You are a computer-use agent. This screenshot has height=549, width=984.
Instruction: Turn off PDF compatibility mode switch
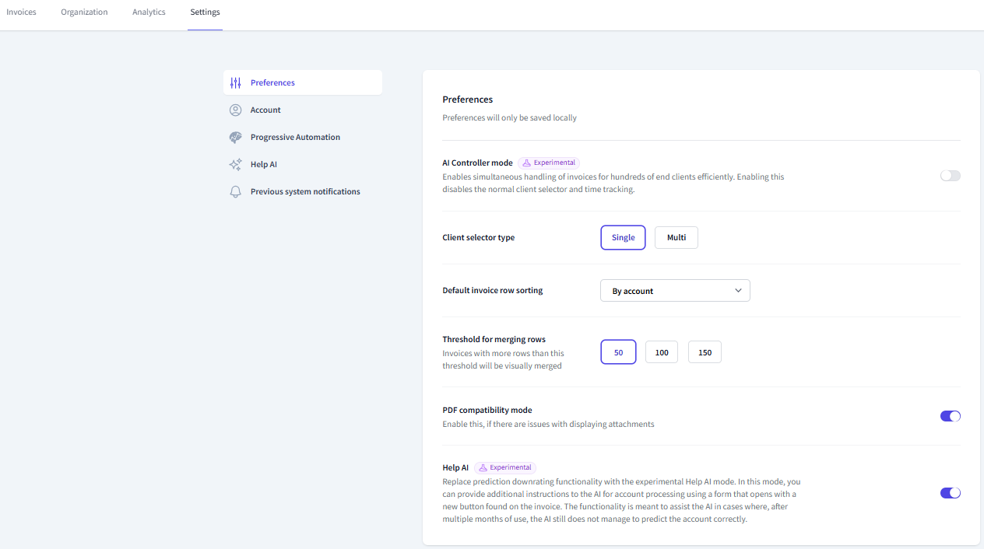(x=951, y=416)
